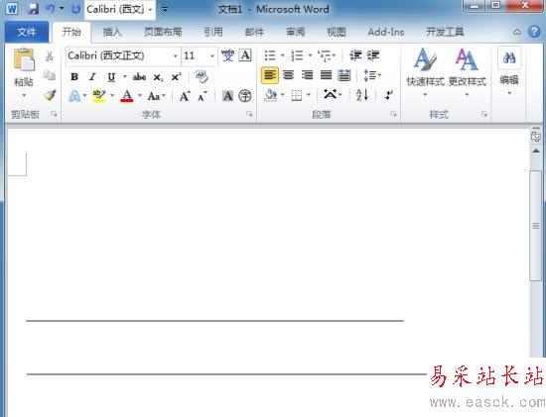Open the Styles pane launcher
This screenshot has width=546, height=417.
484,114
